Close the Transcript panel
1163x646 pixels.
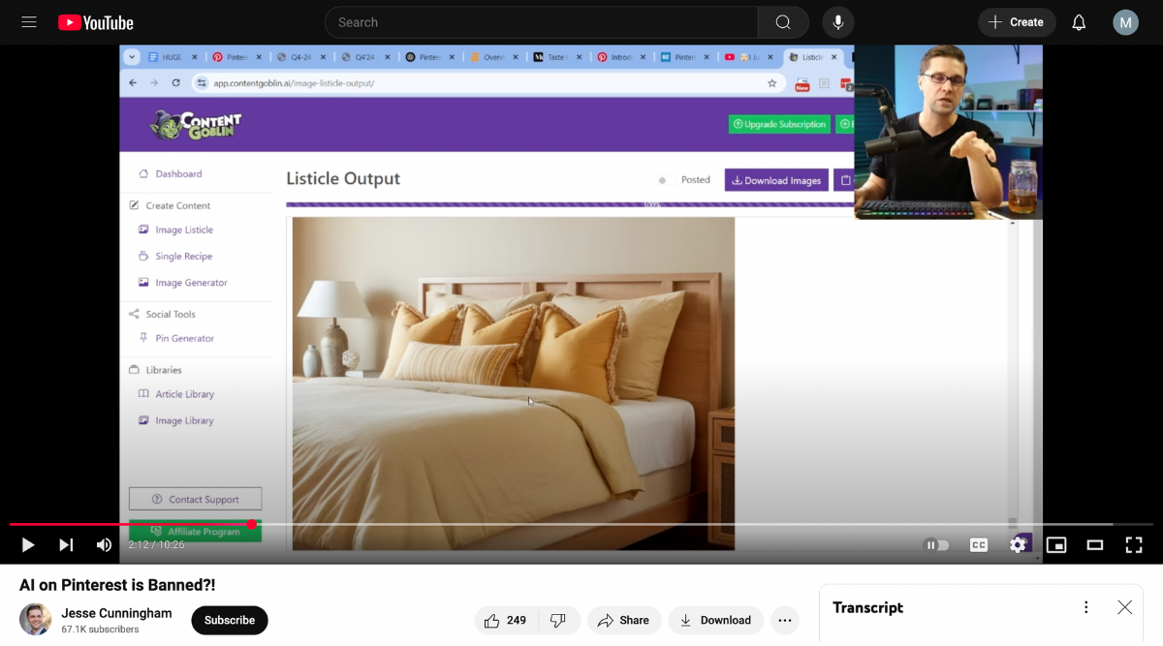point(1124,607)
